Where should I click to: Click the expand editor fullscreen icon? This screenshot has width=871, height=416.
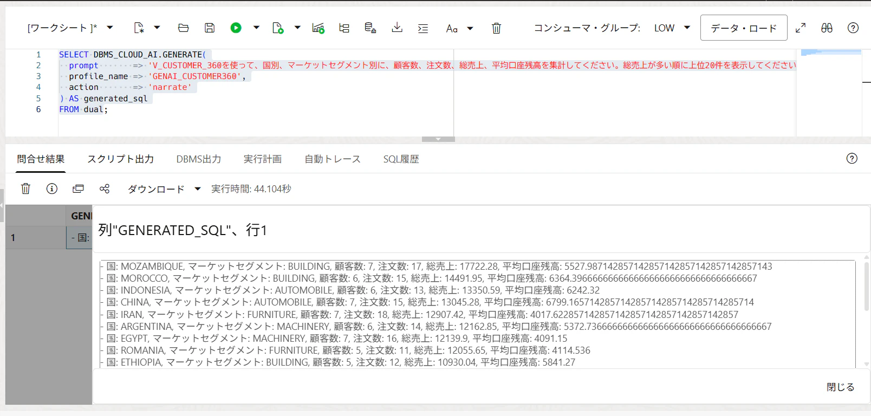coord(801,28)
